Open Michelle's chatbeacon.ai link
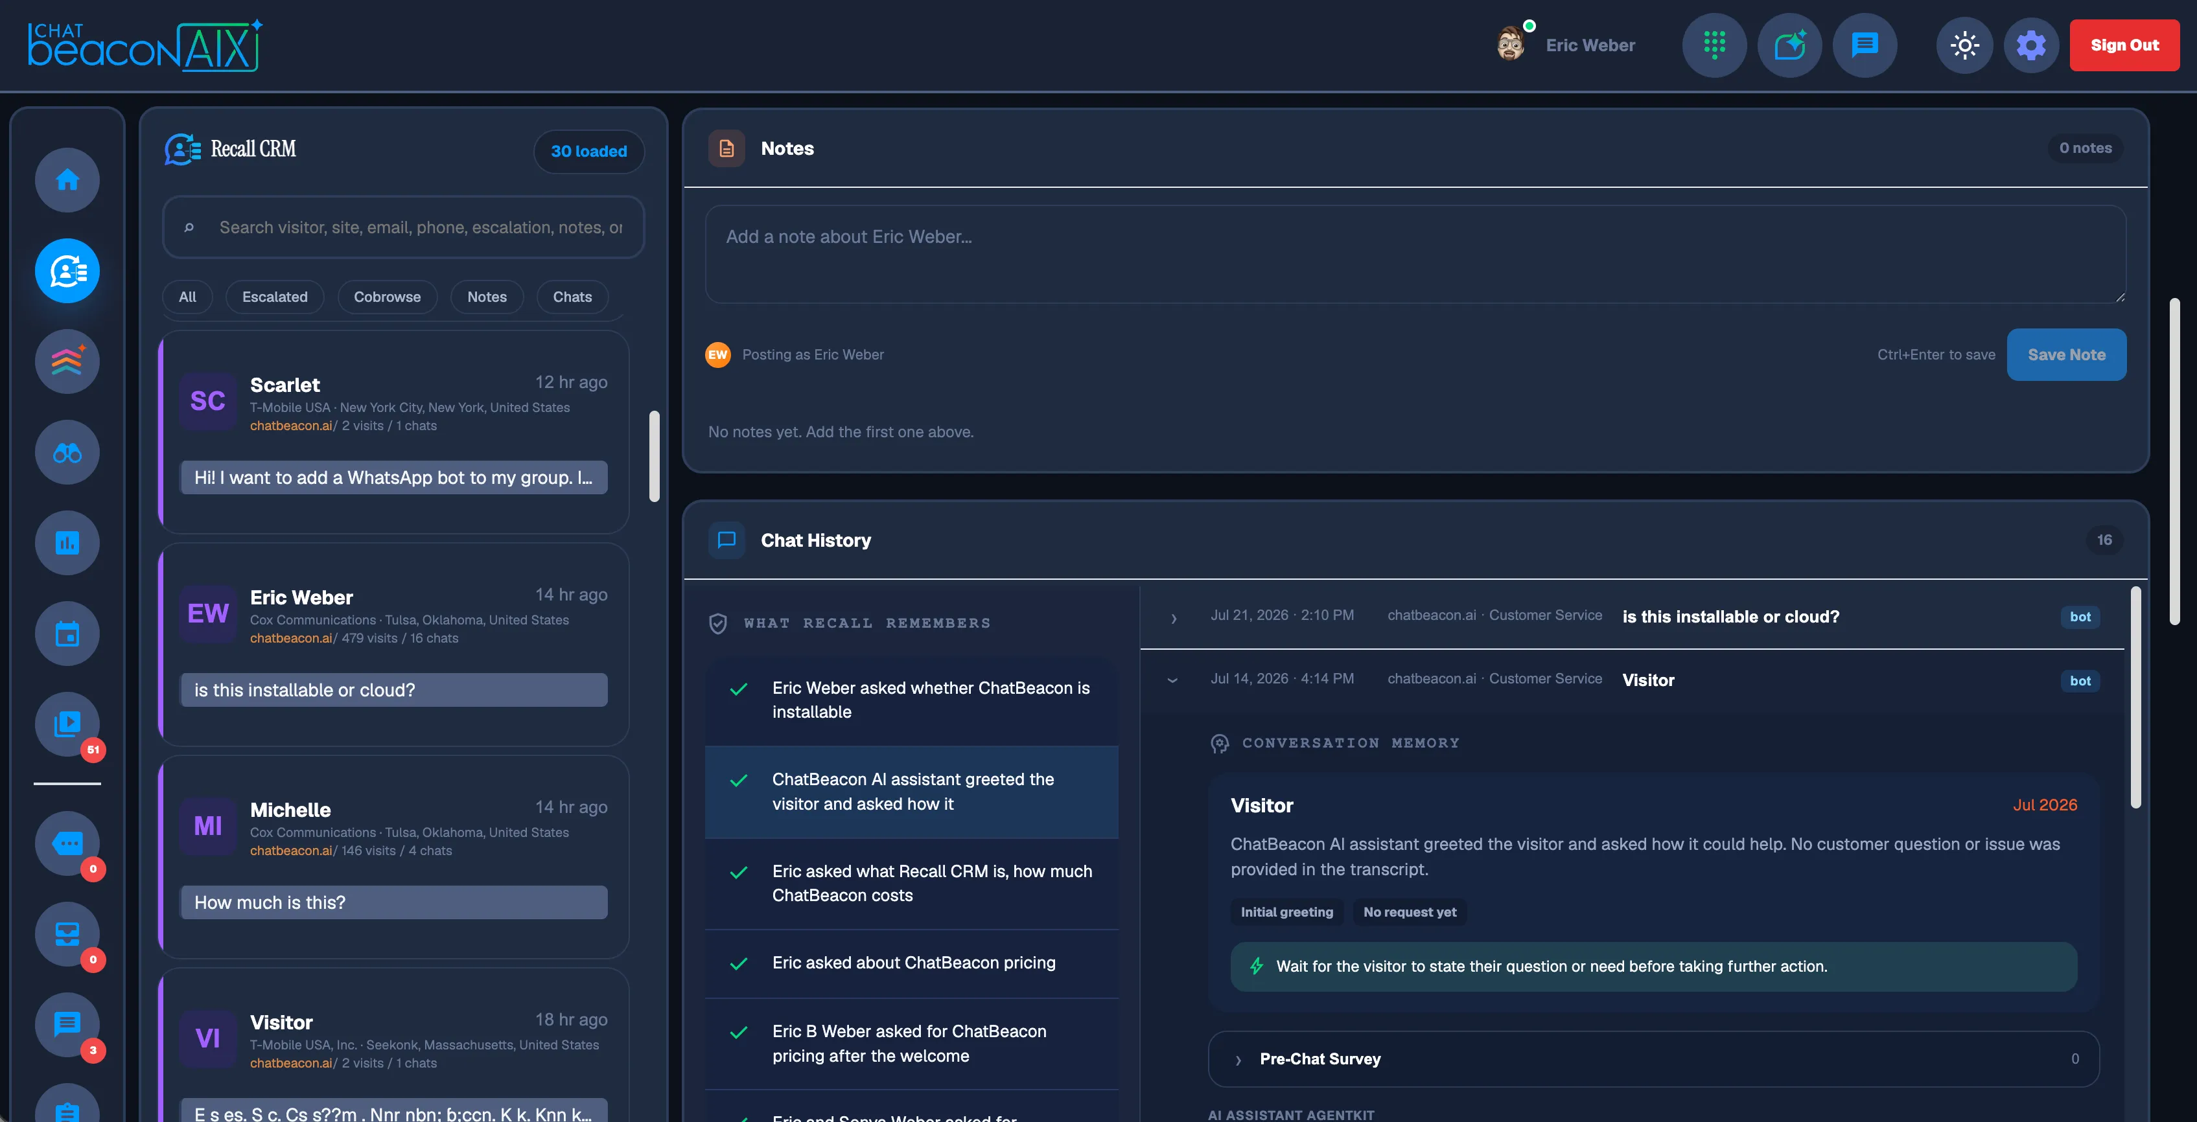 tap(291, 851)
